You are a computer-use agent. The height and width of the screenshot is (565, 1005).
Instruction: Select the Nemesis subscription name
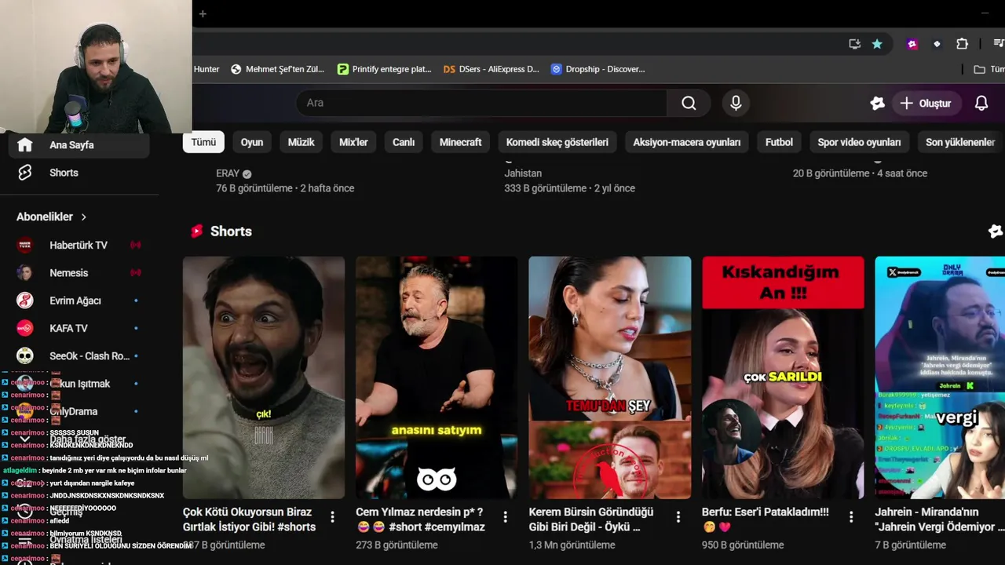tap(69, 273)
